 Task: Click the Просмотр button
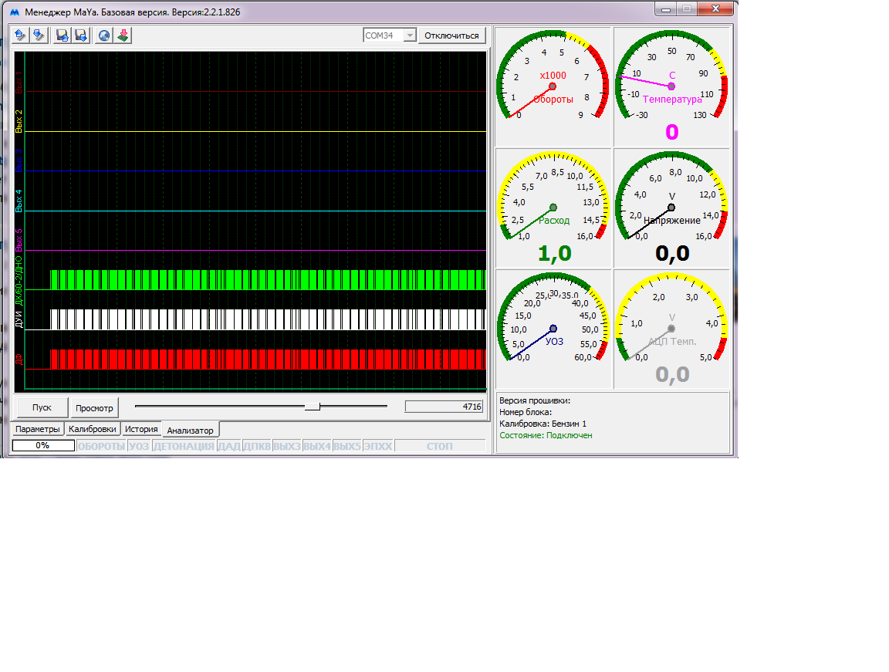[94, 408]
